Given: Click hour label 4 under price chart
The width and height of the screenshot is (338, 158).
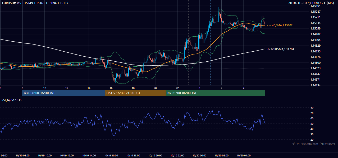Looking at the screenshot, I should [244, 88].
